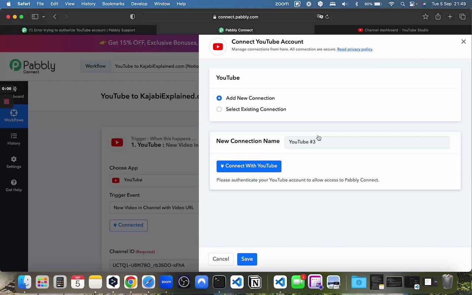The width and height of the screenshot is (472, 295).
Task: Select the Select Existing Connection option
Action: tap(219, 109)
